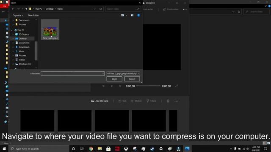The image size is (271, 152).
Task: Click the Open button
Action: [114, 79]
